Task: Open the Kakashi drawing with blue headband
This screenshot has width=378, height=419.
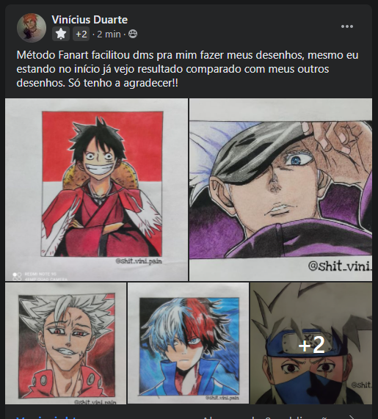Action: click(311, 343)
